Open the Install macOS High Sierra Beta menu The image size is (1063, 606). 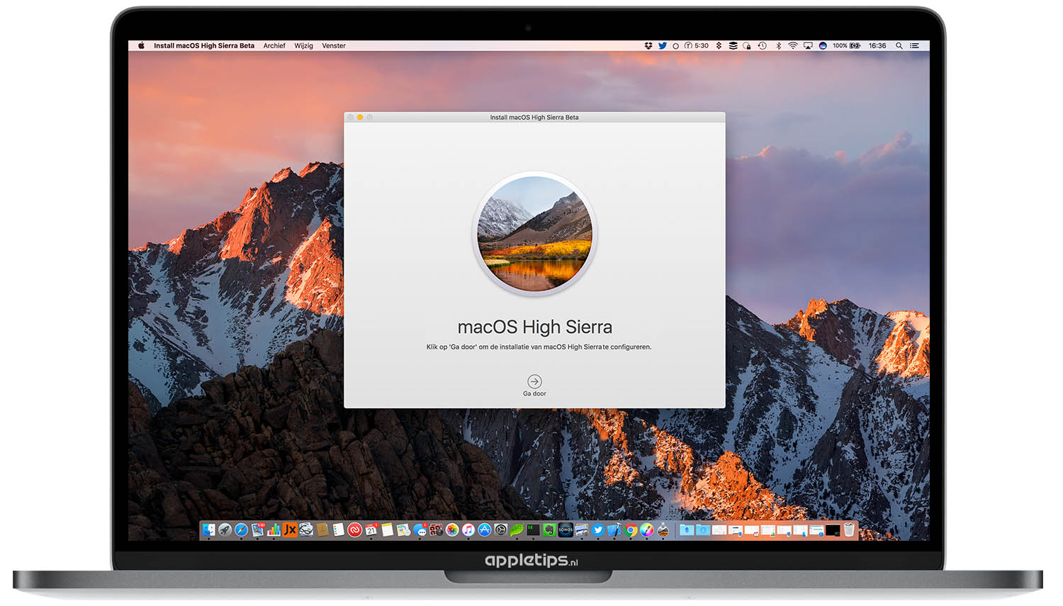pyautogui.click(x=204, y=46)
